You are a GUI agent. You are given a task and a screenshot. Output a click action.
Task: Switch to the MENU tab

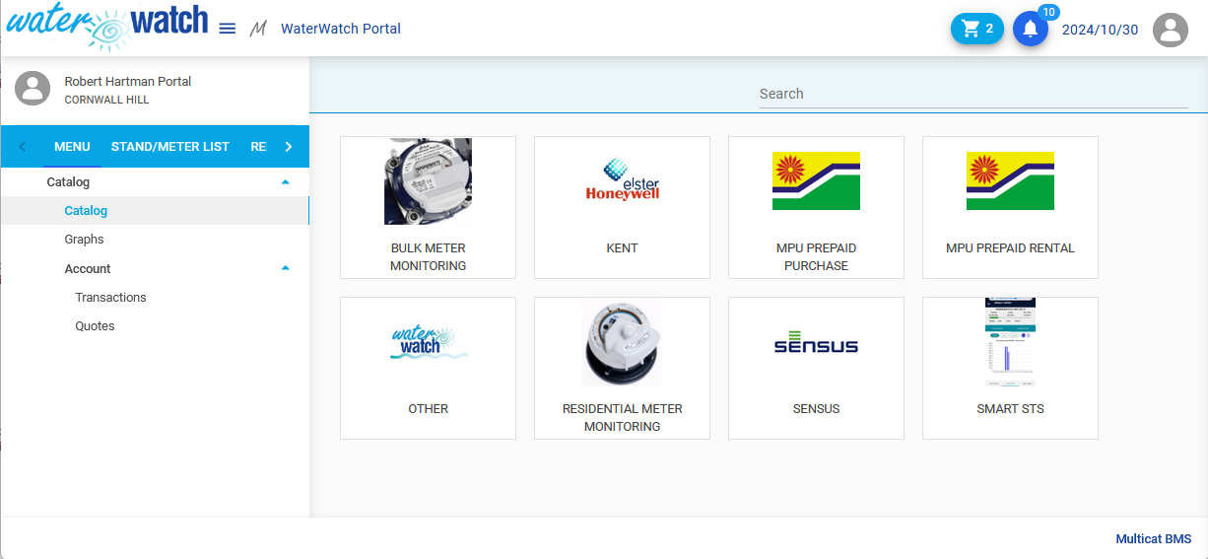pyautogui.click(x=72, y=147)
